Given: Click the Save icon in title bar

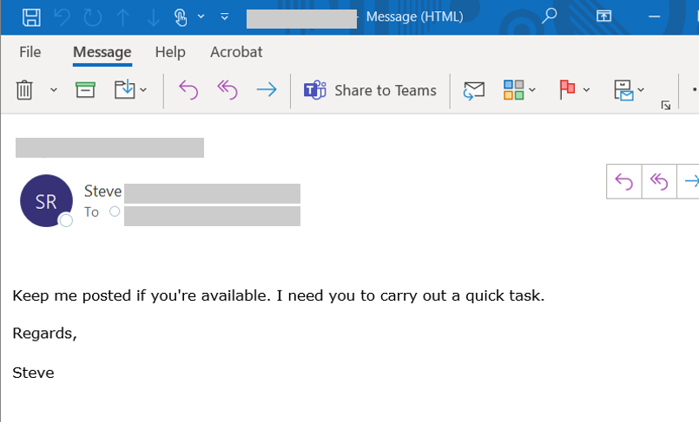Looking at the screenshot, I should pos(30,16).
